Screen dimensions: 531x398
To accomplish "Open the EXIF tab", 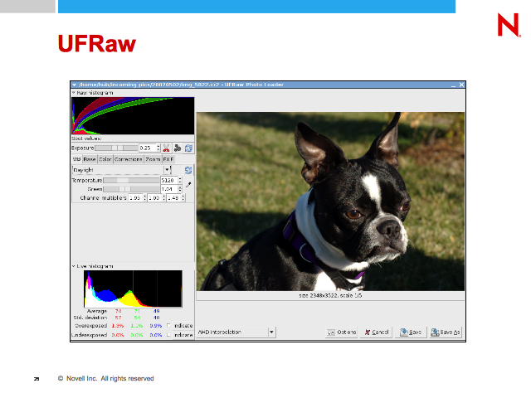I will tap(168, 159).
